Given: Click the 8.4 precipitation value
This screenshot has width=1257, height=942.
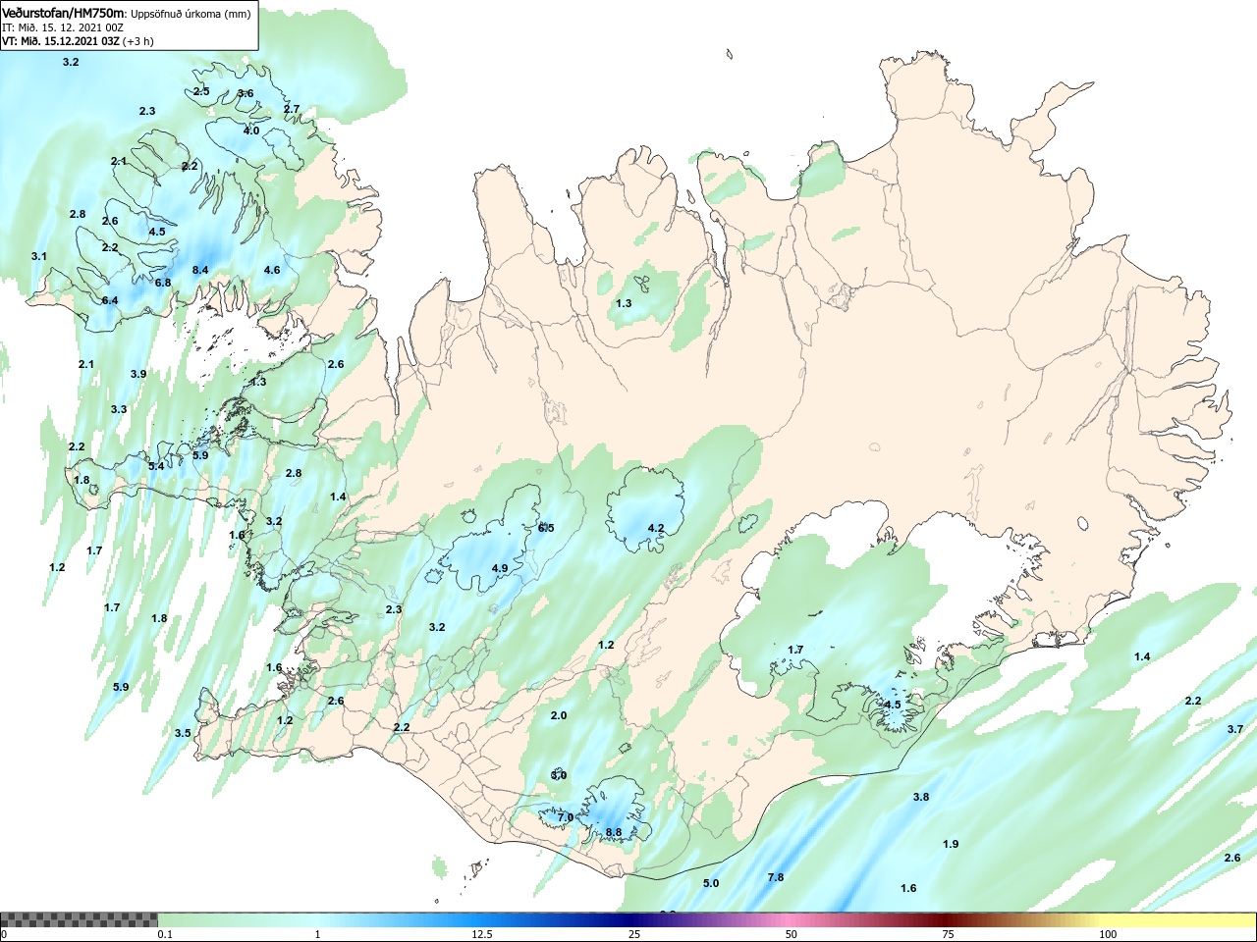Looking at the screenshot, I should pyautogui.click(x=200, y=270).
